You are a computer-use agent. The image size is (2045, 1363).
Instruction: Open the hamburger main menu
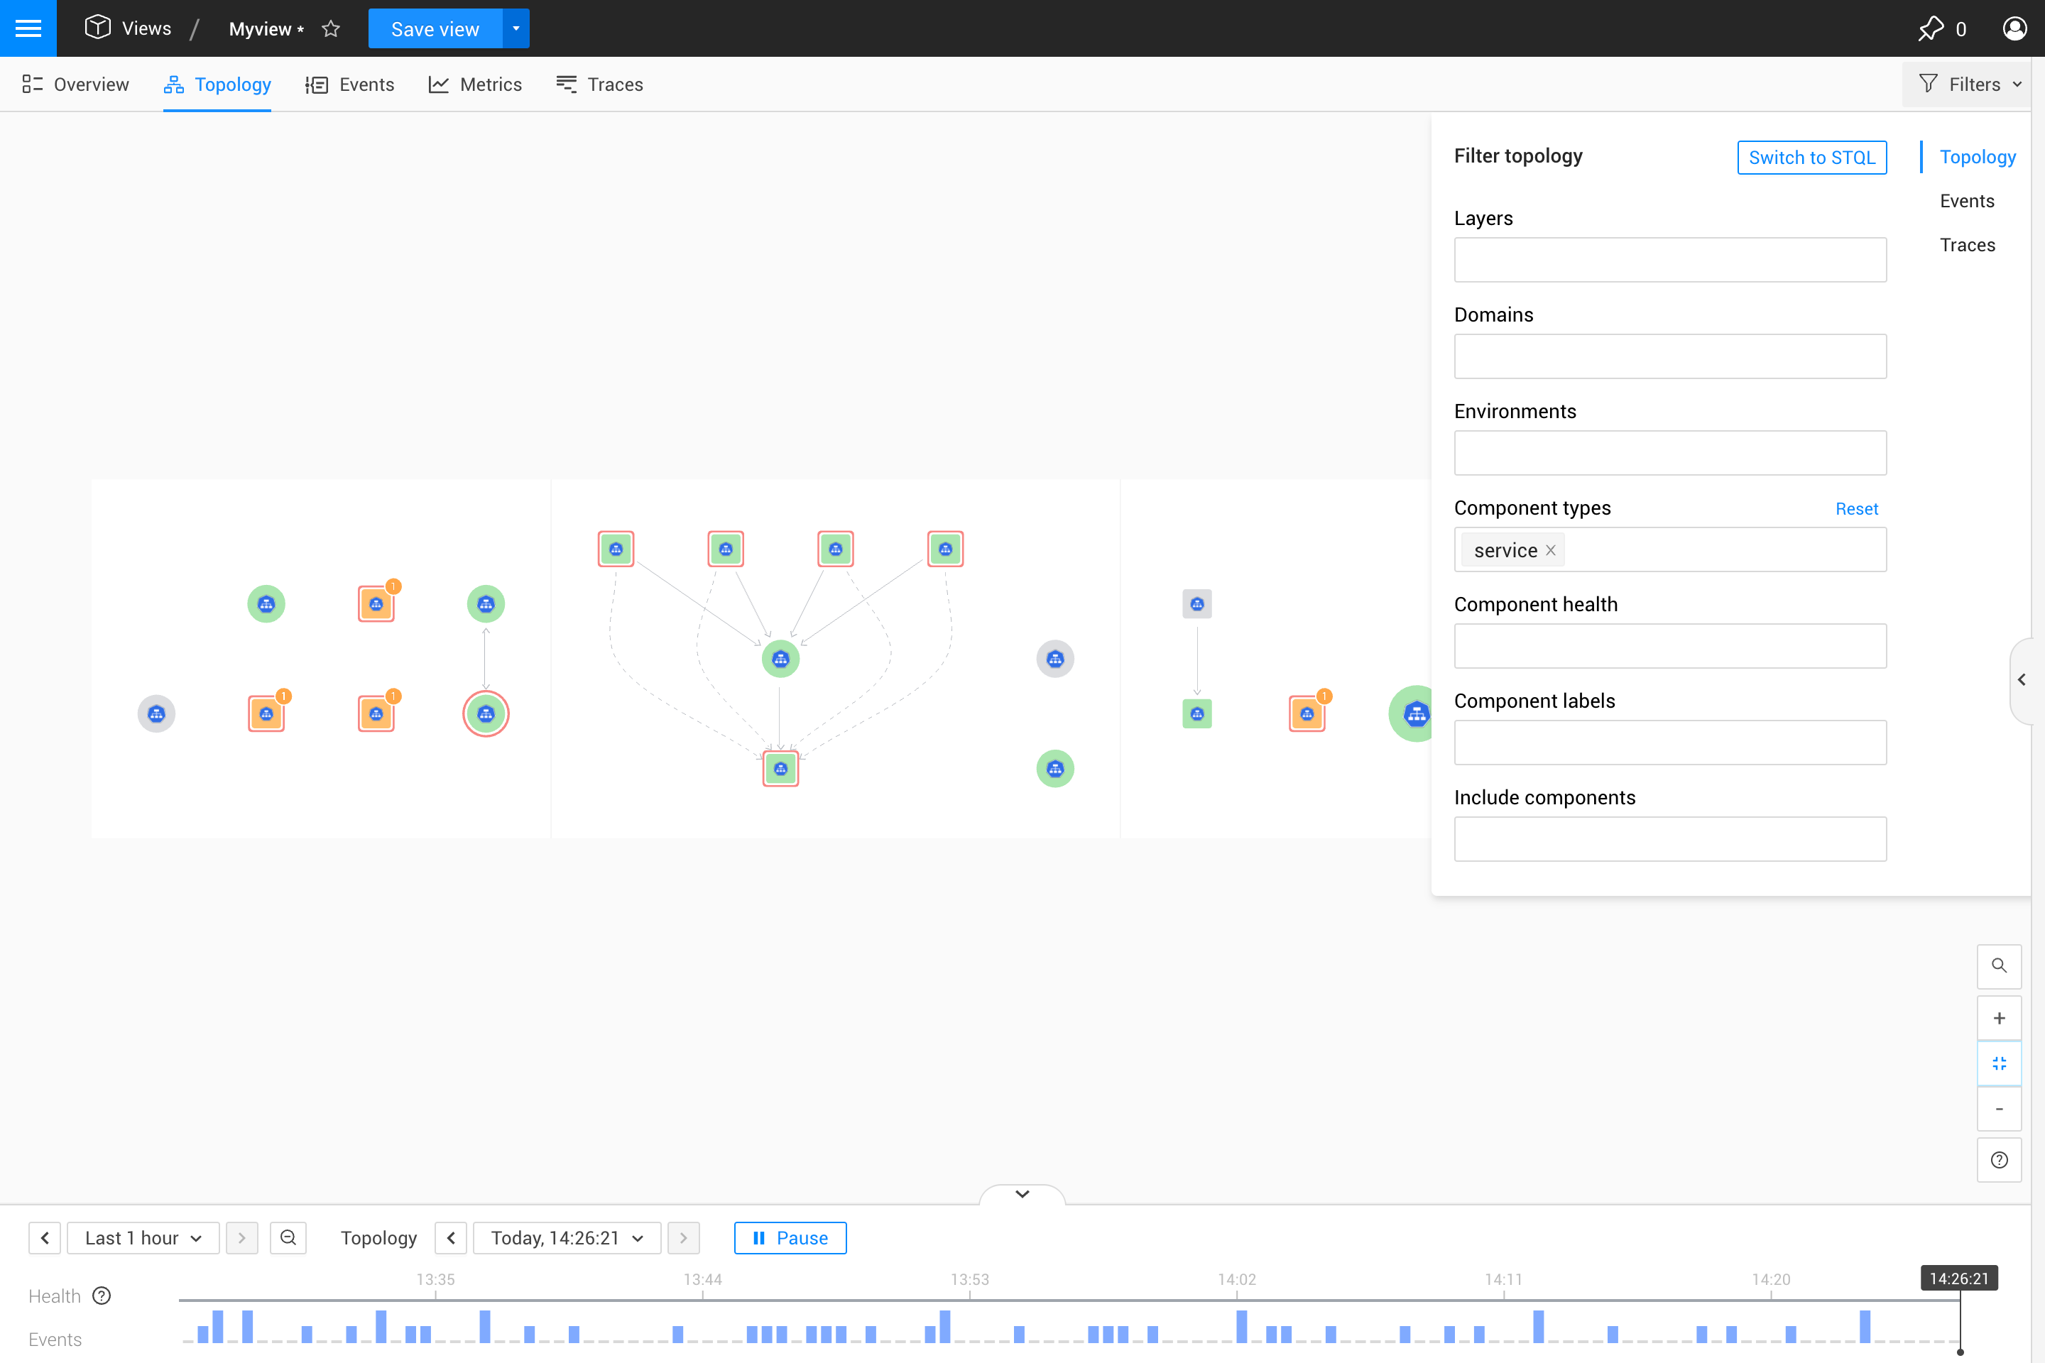click(28, 28)
